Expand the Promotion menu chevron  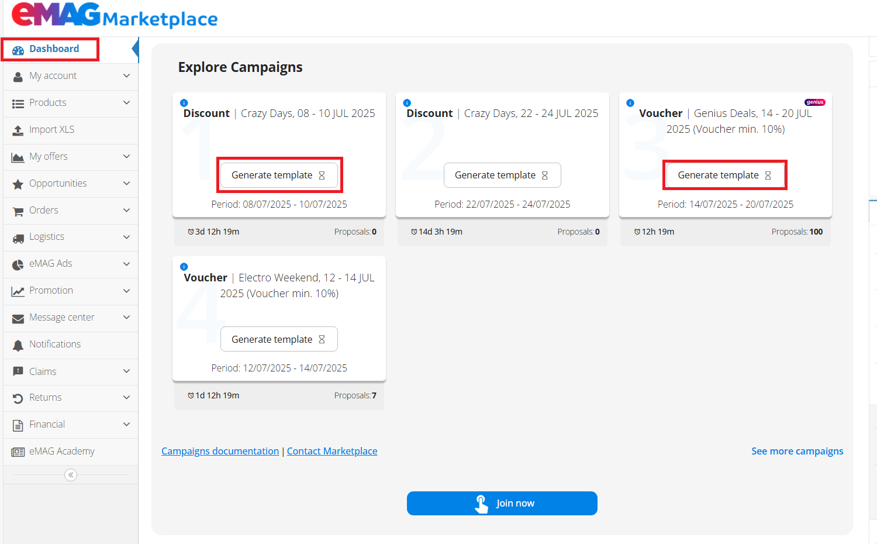pos(127,291)
